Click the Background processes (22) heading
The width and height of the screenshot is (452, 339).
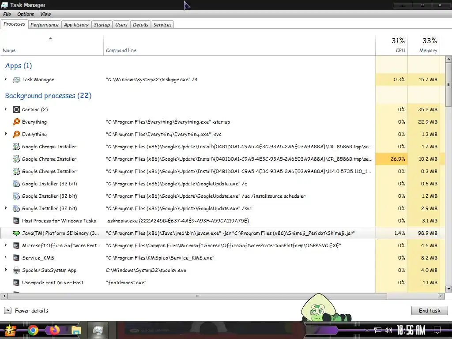tap(48, 96)
